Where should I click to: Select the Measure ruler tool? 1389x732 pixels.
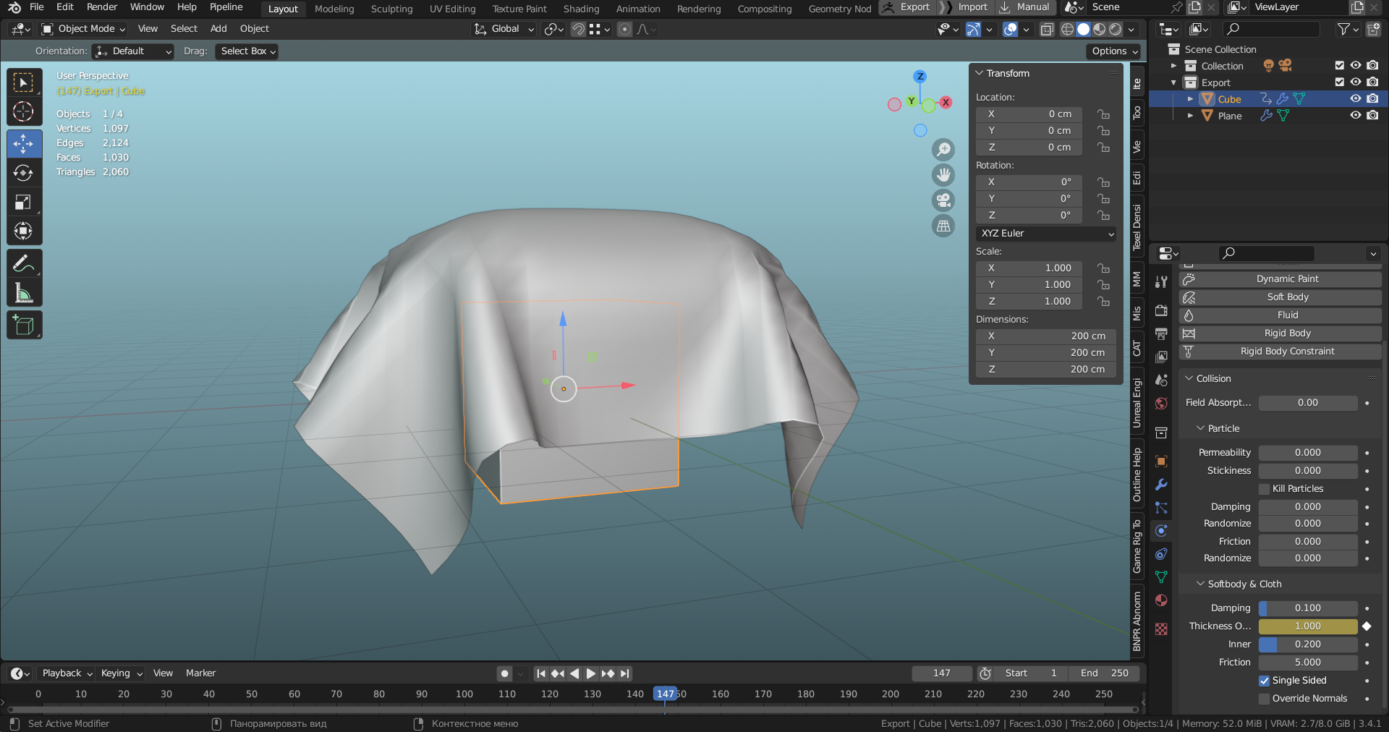(24, 293)
